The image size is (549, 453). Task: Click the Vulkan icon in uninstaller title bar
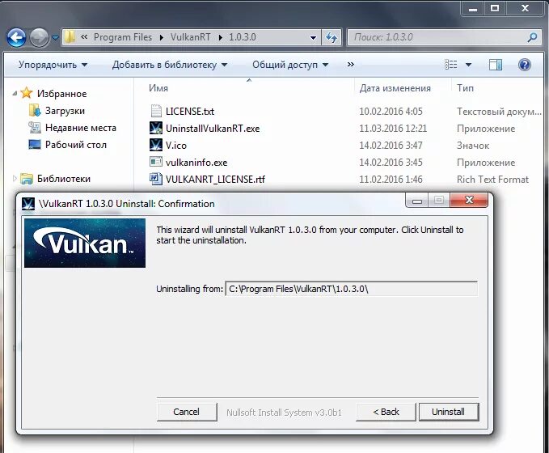28,204
